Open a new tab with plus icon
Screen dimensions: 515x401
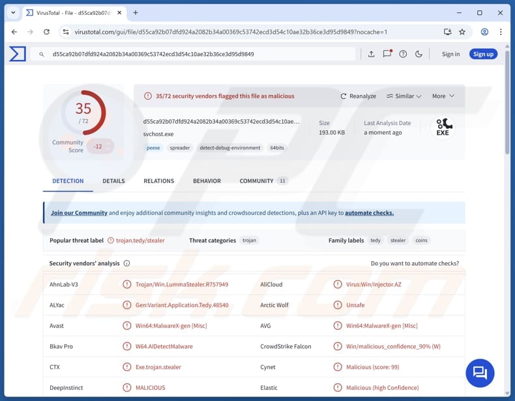pos(136,12)
